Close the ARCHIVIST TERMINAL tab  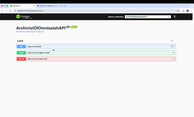(x=60, y=6)
